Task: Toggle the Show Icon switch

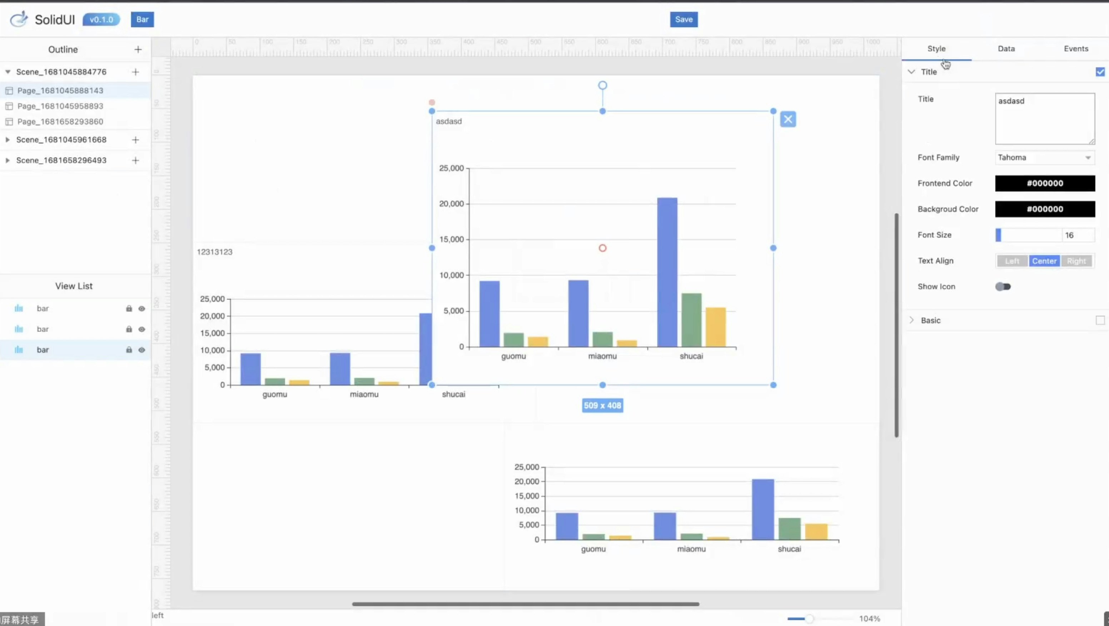Action: 1003,286
